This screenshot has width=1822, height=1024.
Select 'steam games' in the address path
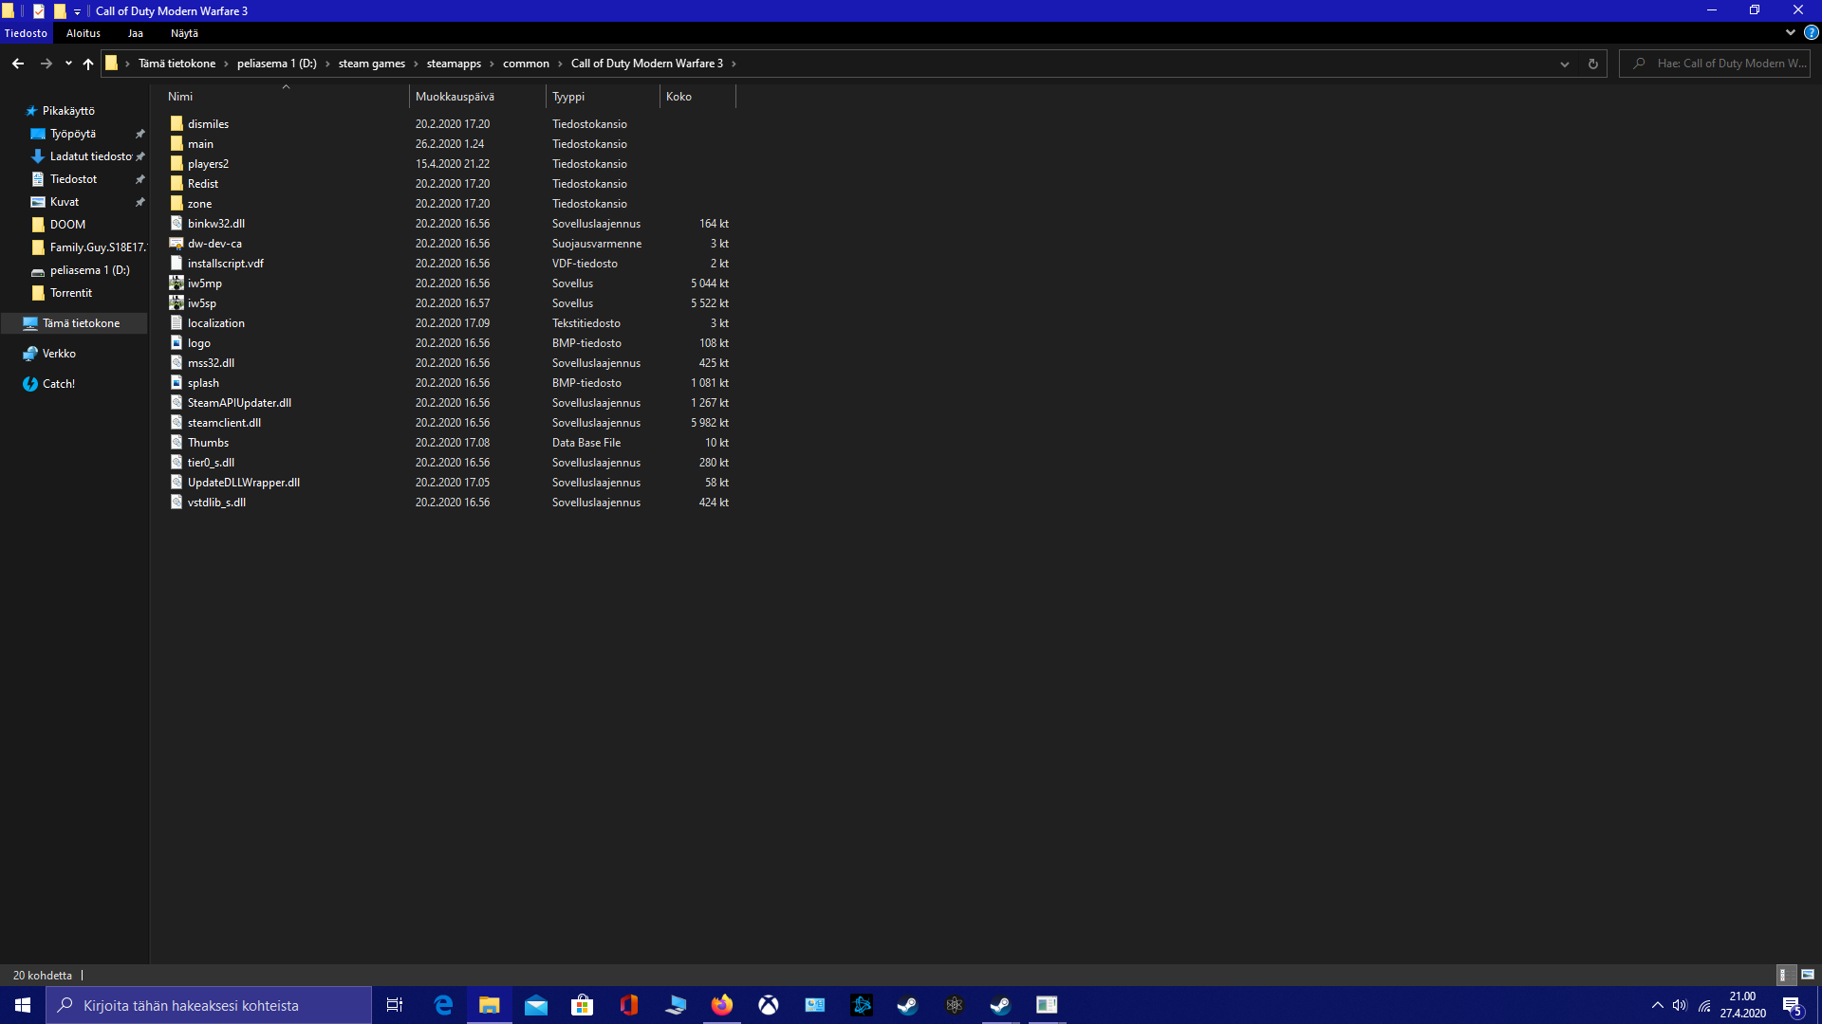click(x=371, y=64)
